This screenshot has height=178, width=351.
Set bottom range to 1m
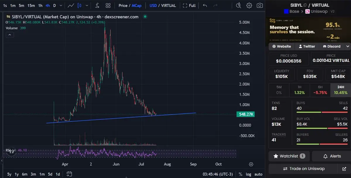(42, 174)
